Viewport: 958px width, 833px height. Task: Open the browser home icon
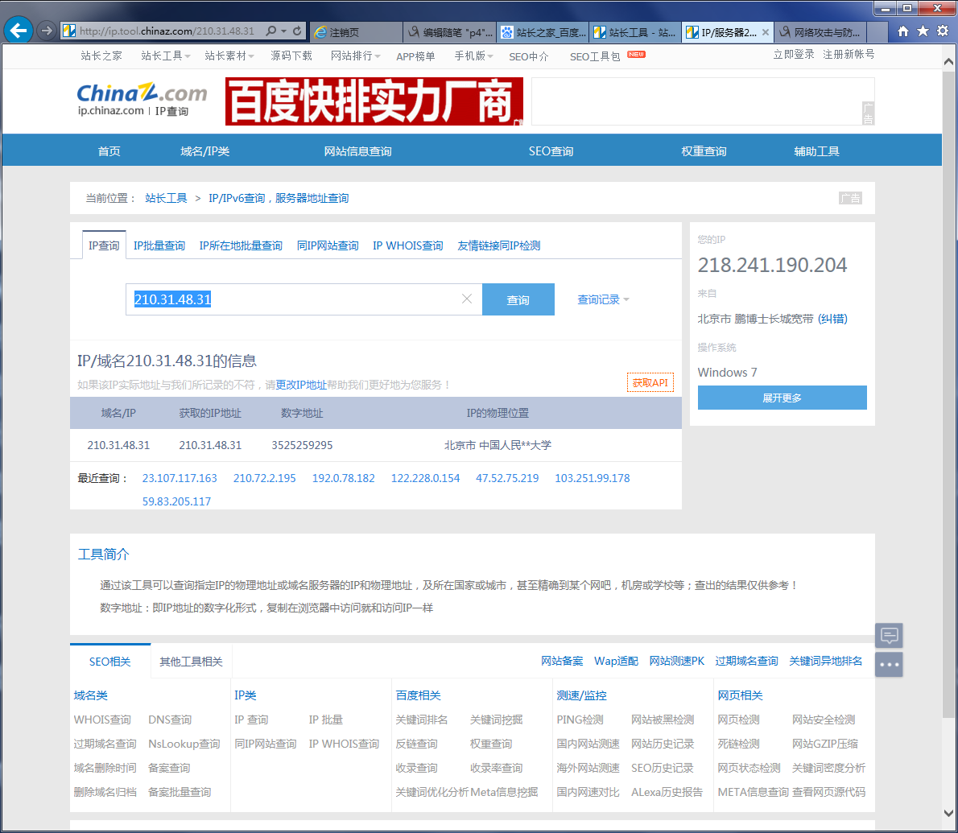point(902,31)
